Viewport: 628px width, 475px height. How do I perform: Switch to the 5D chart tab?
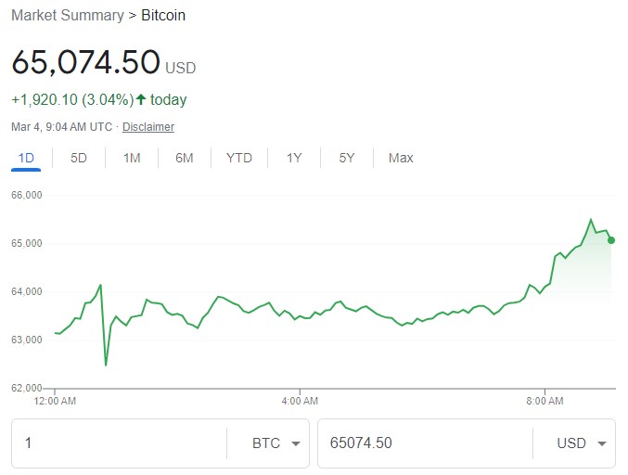79,158
